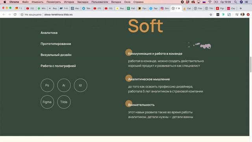Close the active Tilda tab
The image size is (252, 142).
(179, 8)
